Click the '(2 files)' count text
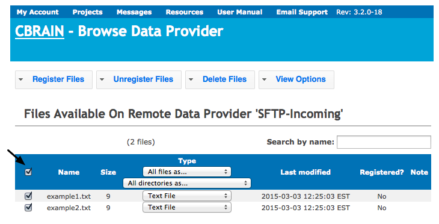Viewport: 439px width, 224px height. (141, 142)
